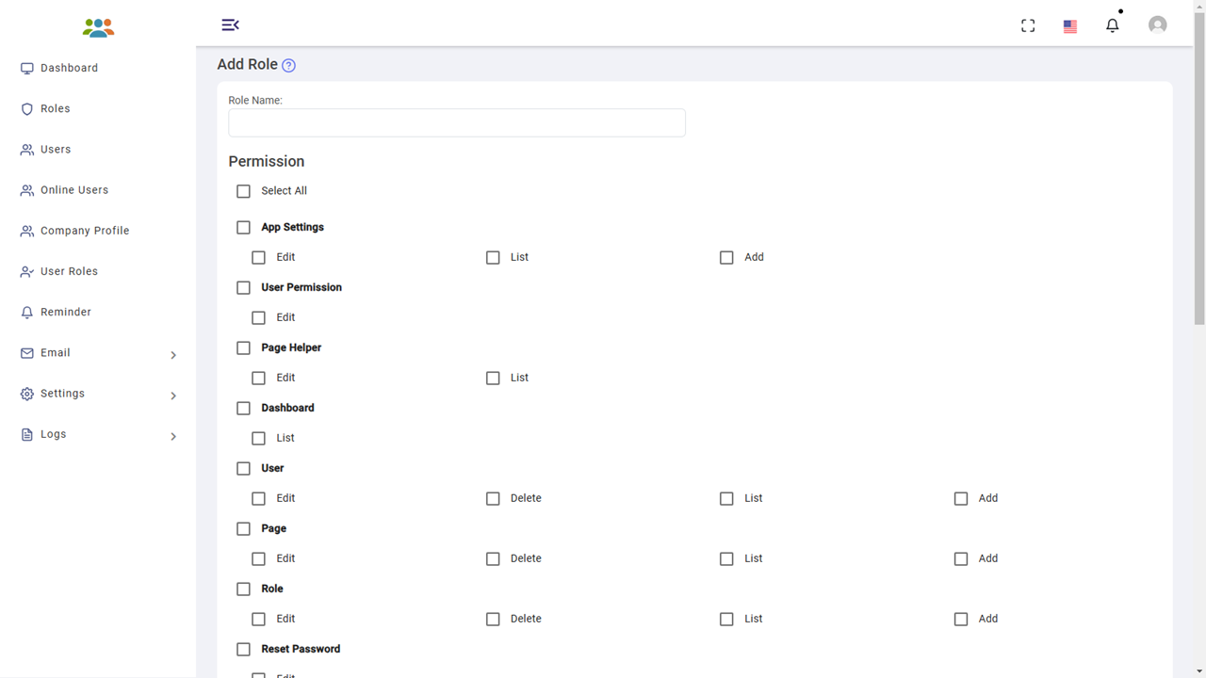Go to Online Users in the sidebar
This screenshot has height=678, width=1206.
(x=73, y=190)
